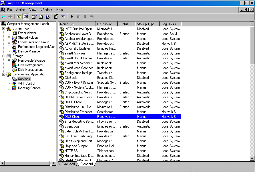Expand the Indexing Service node
255x172 pixels.
(9, 88)
